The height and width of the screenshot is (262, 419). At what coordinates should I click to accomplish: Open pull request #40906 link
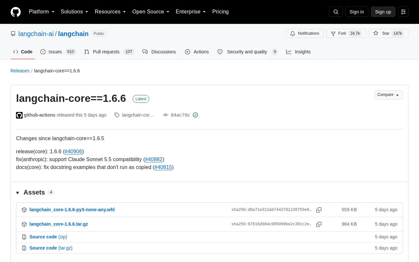tap(73, 151)
